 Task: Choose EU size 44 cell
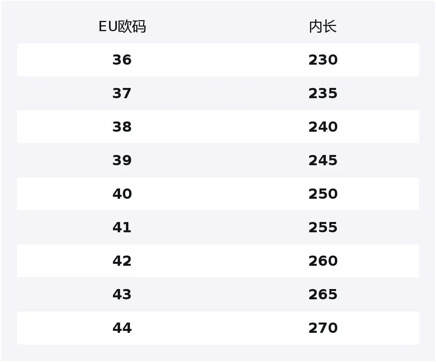(x=122, y=328)
